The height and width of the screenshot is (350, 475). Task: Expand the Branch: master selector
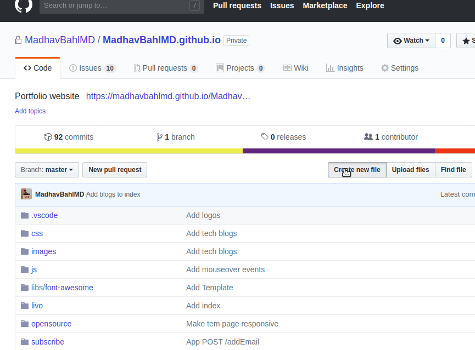tap(47, 170)
